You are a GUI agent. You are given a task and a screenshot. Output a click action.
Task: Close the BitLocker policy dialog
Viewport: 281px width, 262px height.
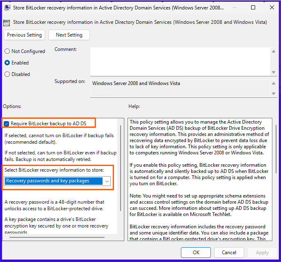[x=271, y=7]
